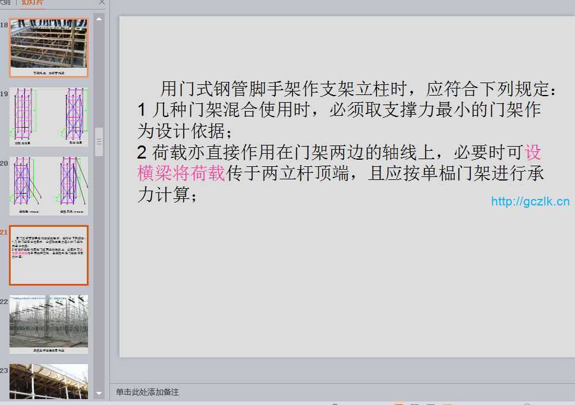Select slide 21 text thumbnail
The width and height of the screenshot is (575, 405).
tap(49, 255)
